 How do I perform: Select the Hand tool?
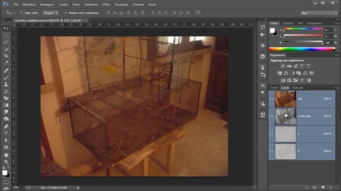pyautogui.click(x=6, y=155)
